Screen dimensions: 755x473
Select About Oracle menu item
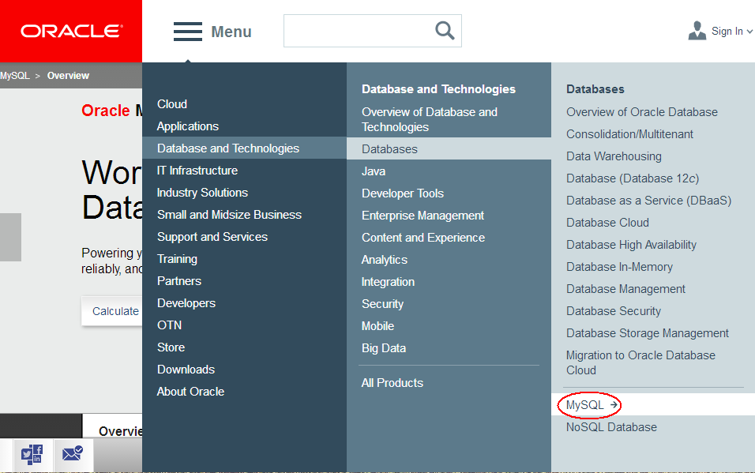pos(190,392)
